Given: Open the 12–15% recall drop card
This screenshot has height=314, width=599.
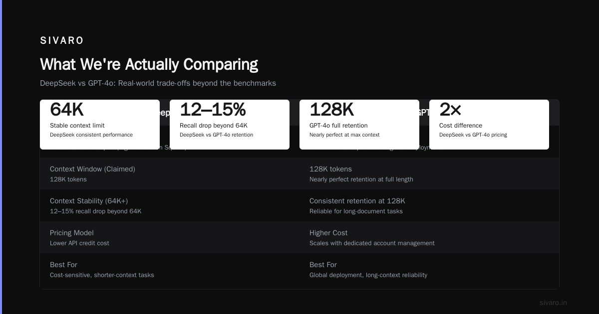Looking at the screenshot, I should tap(230, 125).
